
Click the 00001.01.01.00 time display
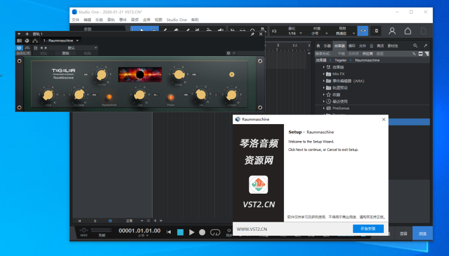tap(139, 231)
